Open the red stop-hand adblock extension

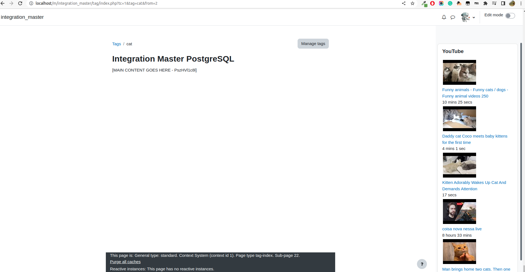432,3
